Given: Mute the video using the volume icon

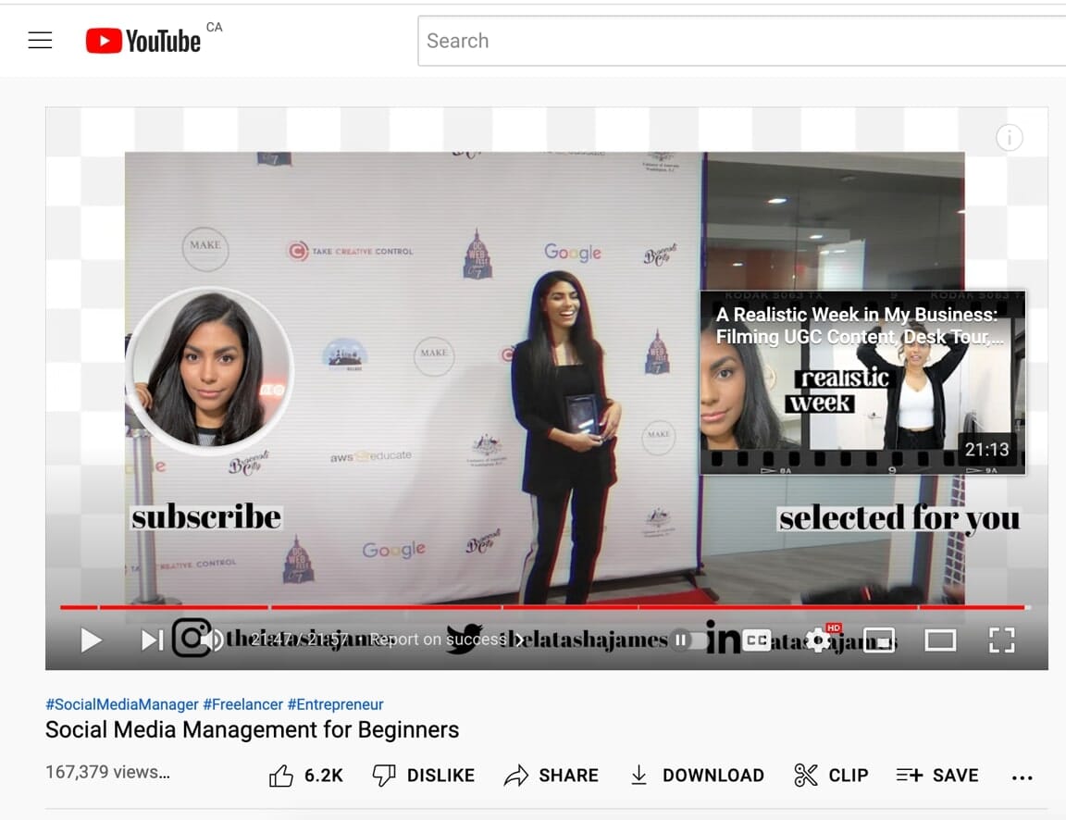Looking at the screenshot, I should tap(214, 640).
